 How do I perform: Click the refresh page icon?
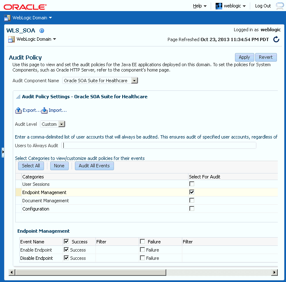click(276, 39)
